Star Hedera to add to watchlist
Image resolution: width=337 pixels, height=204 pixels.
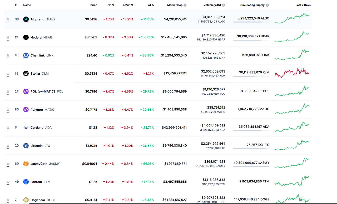click(8, 37)
